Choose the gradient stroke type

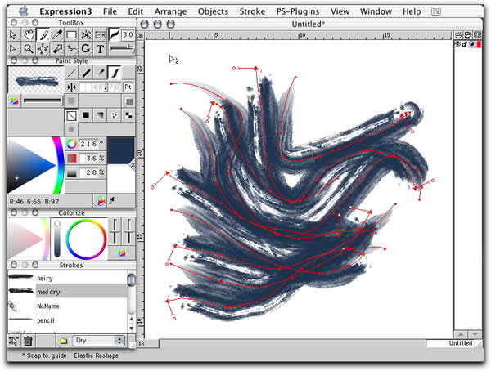(100, 73)
